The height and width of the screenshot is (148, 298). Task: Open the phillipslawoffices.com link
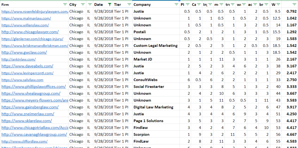[x=34, y=87]
